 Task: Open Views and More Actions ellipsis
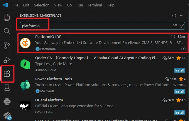coord(182,16)
